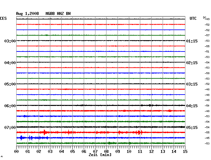Click the DC offset value "-57"

pyautogui.click(x=207, y=35)
